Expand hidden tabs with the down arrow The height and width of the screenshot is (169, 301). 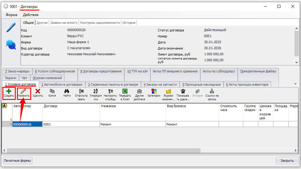point(295,84)
